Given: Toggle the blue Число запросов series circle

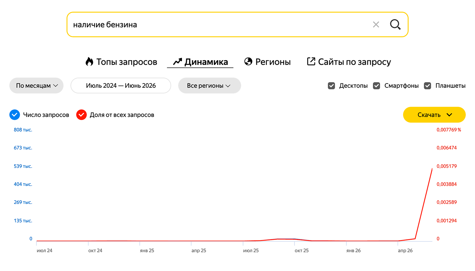Looking at the screenshot, I should [x=14, y=115].
